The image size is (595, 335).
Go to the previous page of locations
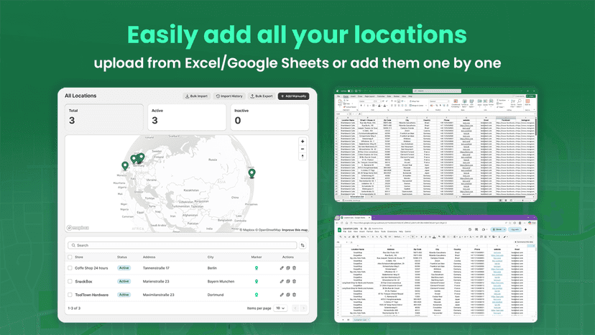click(295, 308)
